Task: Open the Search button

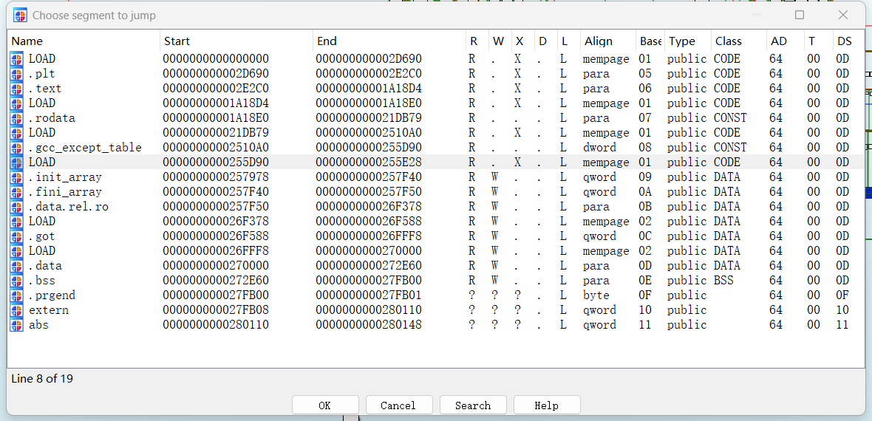Action: 473,405
